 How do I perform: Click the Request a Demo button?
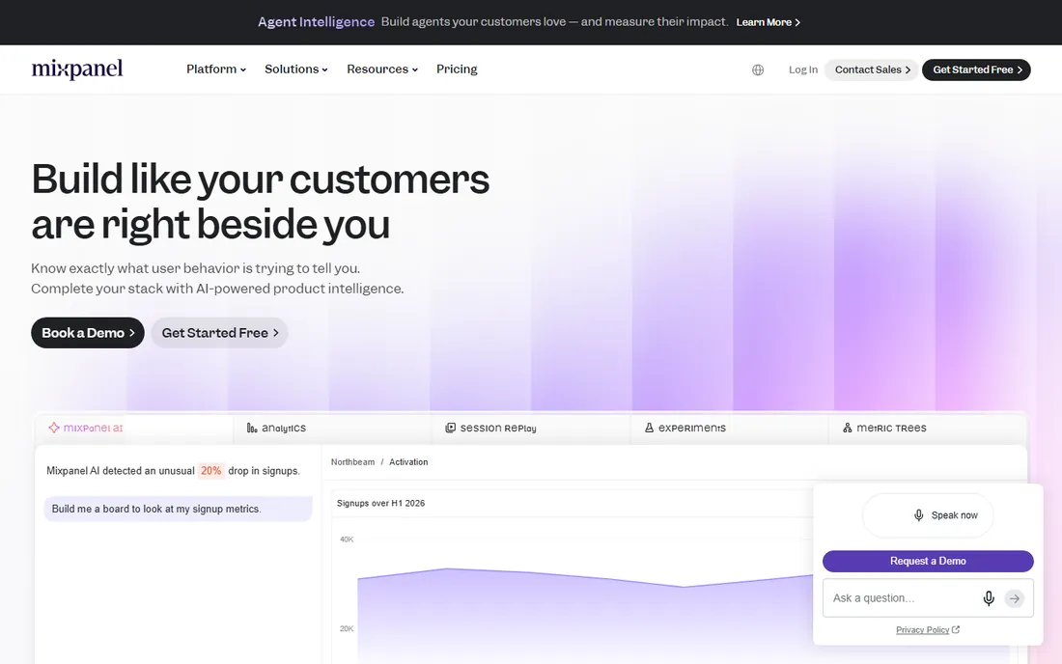(x=928, y=561)
